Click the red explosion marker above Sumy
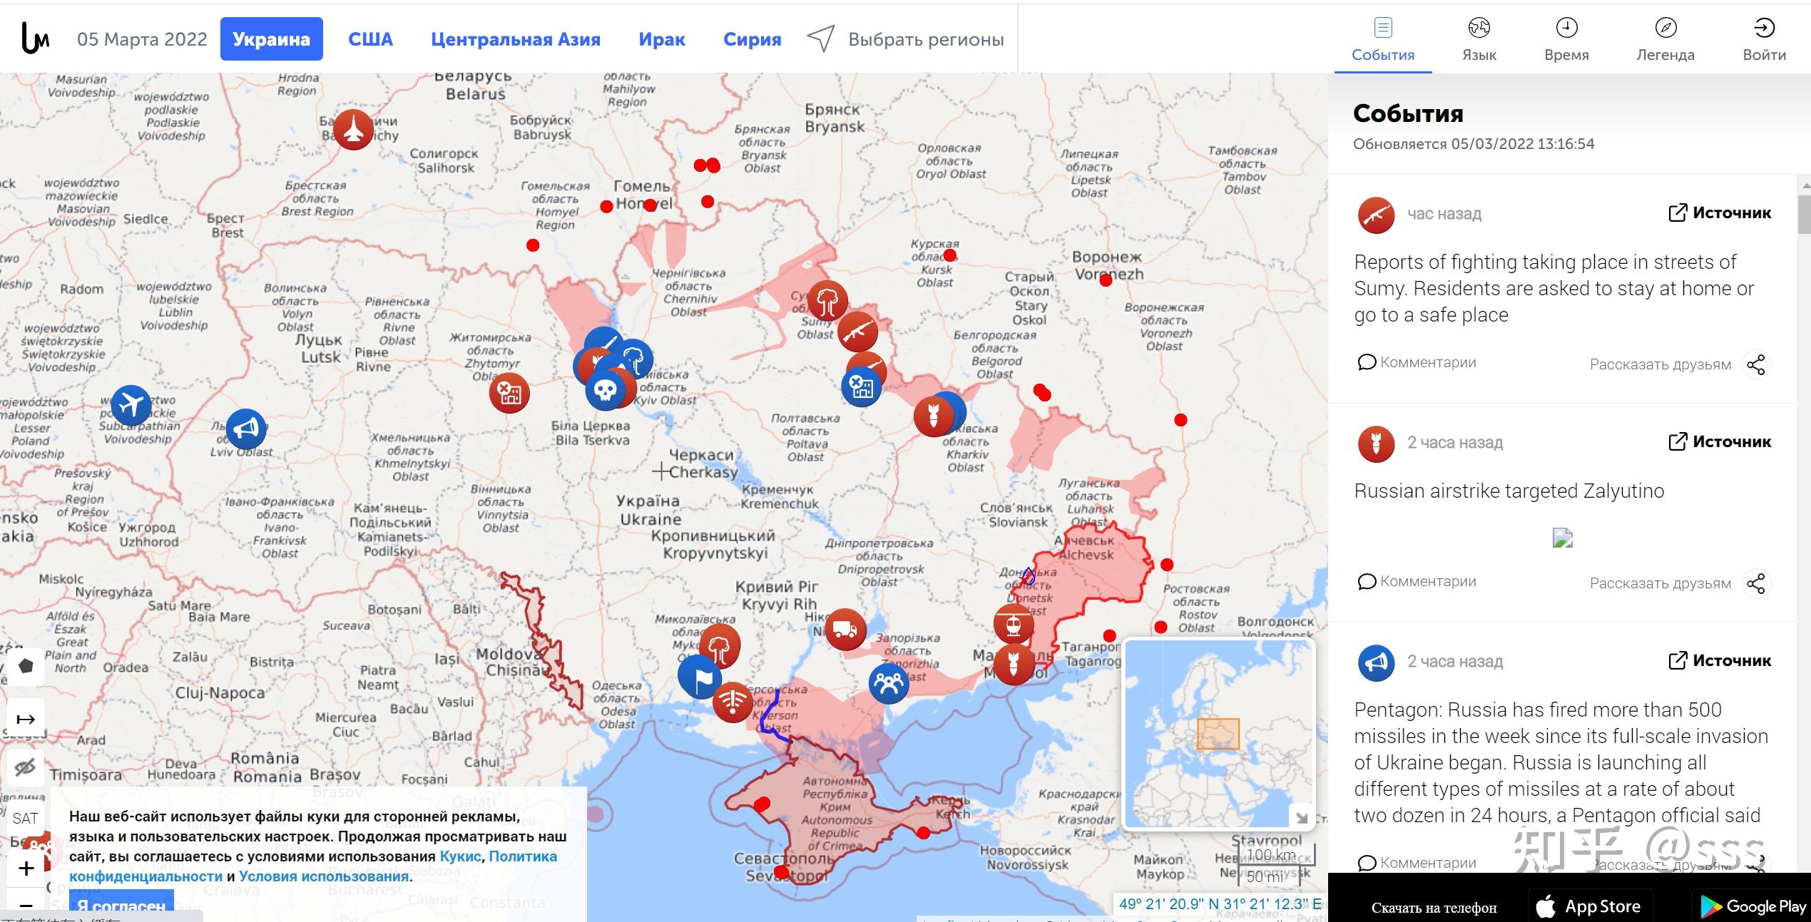 pos(827,300)
